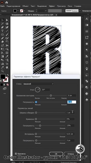Reset to default fill and stroke
The width and height of the screenshot is (91, 163).
[x=1, y=81]
